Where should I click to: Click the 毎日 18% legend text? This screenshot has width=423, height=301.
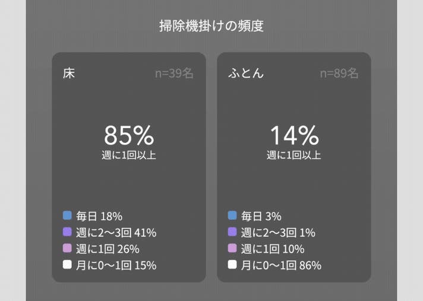(99, 216)
